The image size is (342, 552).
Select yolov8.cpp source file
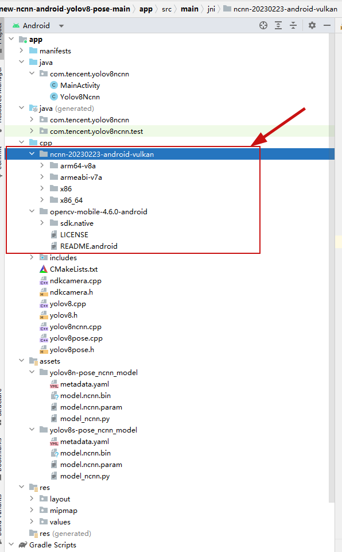[x=68, y=304]
